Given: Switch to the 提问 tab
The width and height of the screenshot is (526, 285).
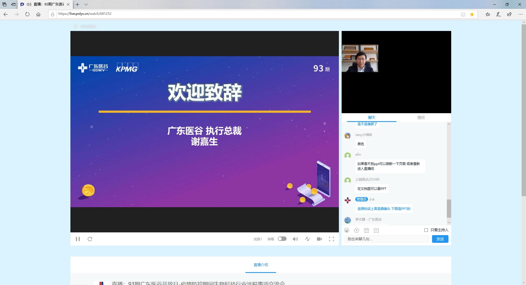Looking at the screenshot, I should 421,118.
